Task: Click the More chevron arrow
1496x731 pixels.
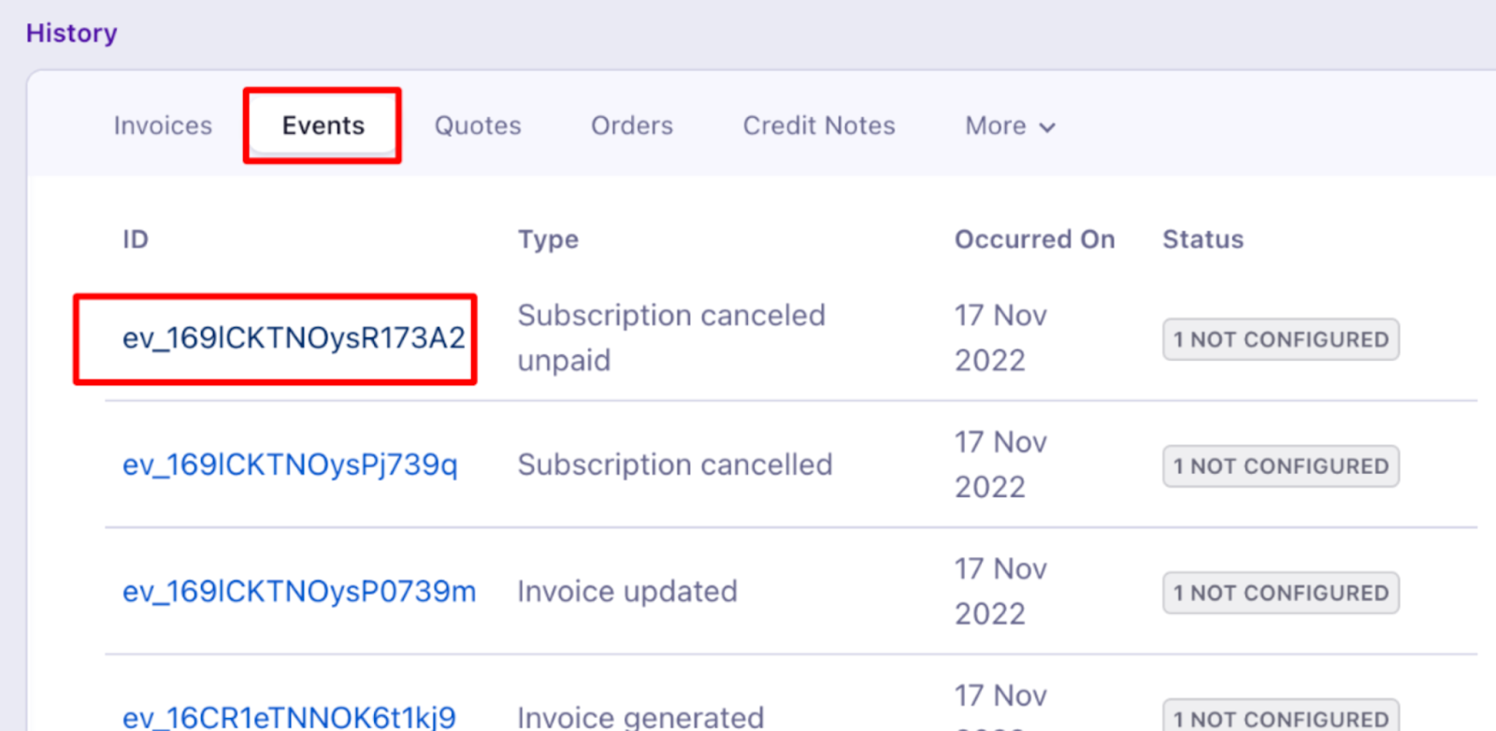Action: 1047,127
